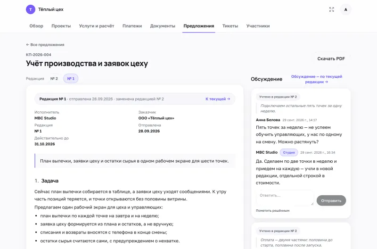Click the heading Учёт производства и заявок цеху

pos(87,63)
